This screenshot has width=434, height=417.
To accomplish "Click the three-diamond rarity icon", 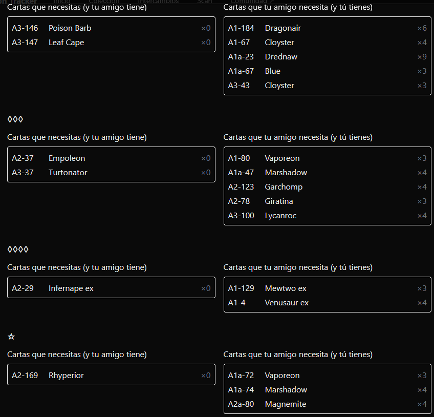I will tap(15, 119).
